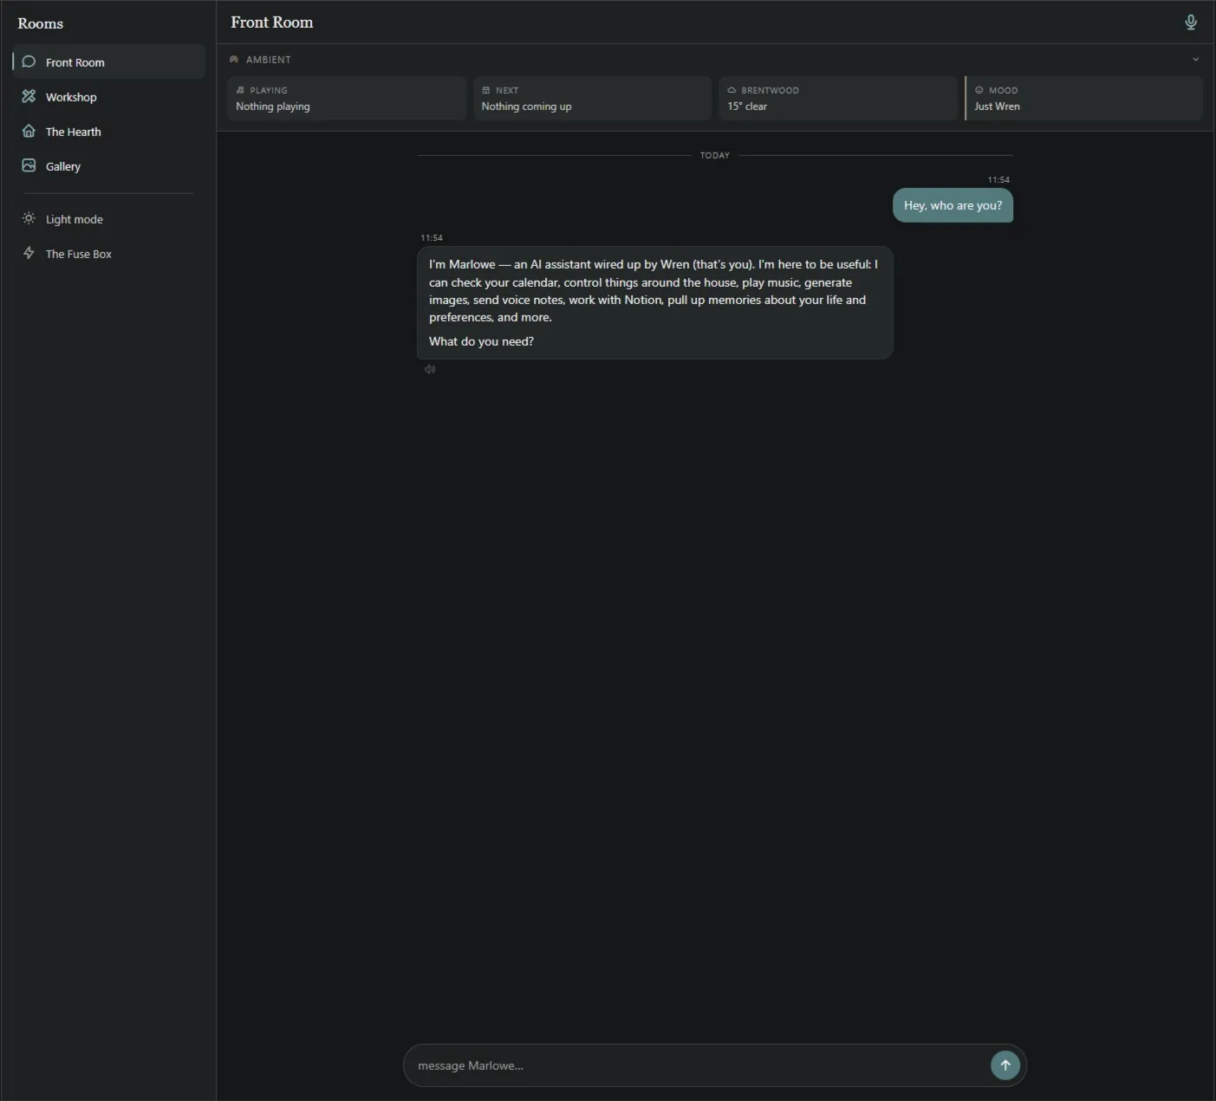
Task: Click the TODAY date separator label
Action: (x=715, y=156)
